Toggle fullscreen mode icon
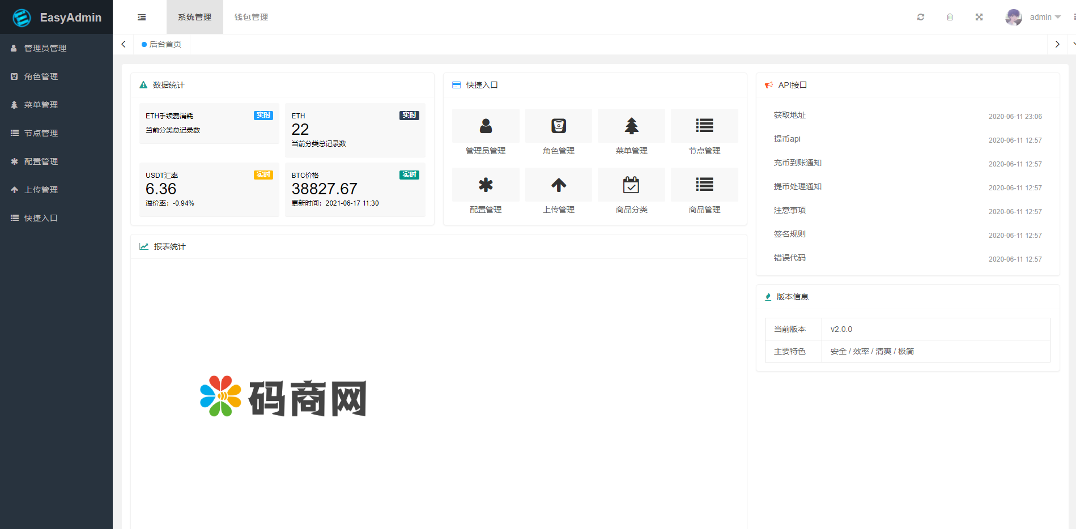 [979, 17]
